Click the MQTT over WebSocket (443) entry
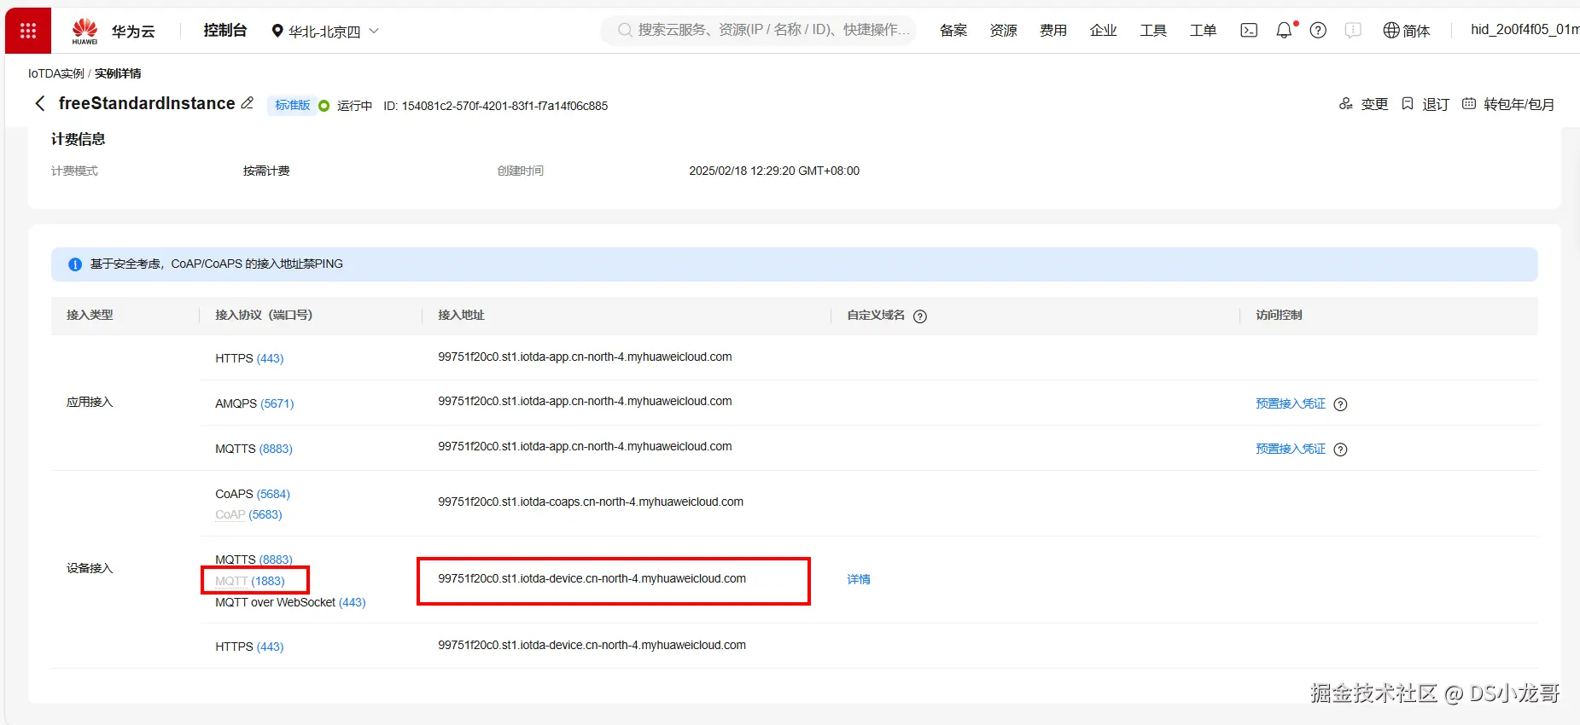1580x725 pixels. (x=290, y=603)
